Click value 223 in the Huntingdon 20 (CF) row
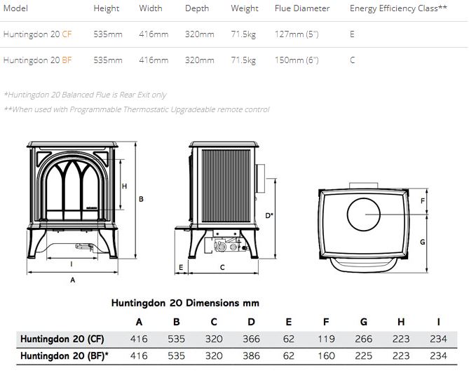469x373 pixels. [x=401, y=339]
